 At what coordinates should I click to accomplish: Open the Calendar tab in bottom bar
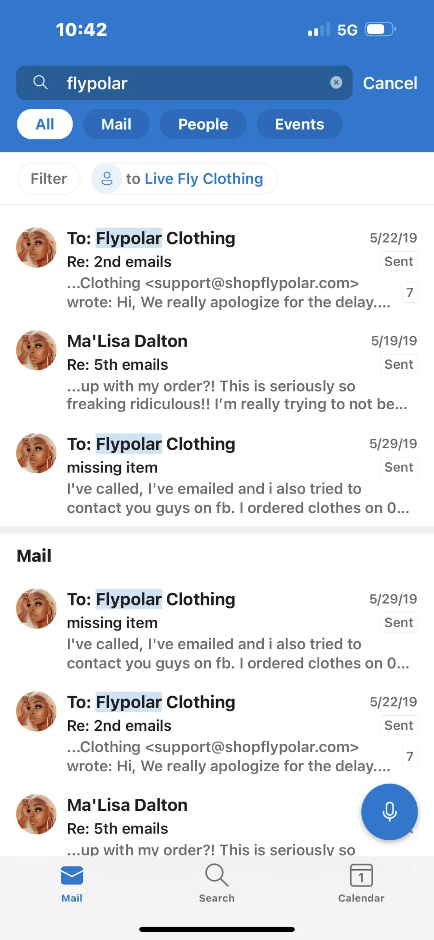(361, 883)
